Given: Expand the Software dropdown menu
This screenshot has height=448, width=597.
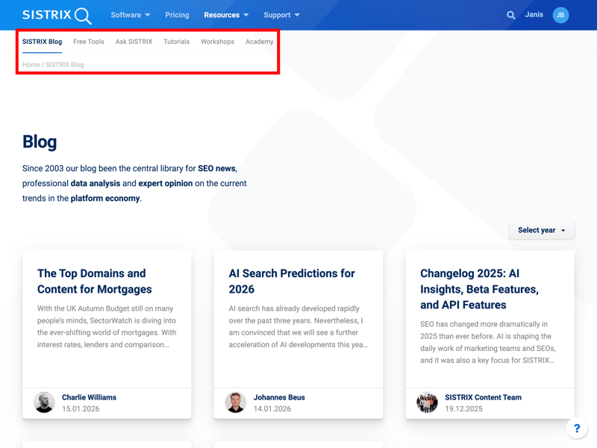Looking at the screenshot, I should 131,15.
